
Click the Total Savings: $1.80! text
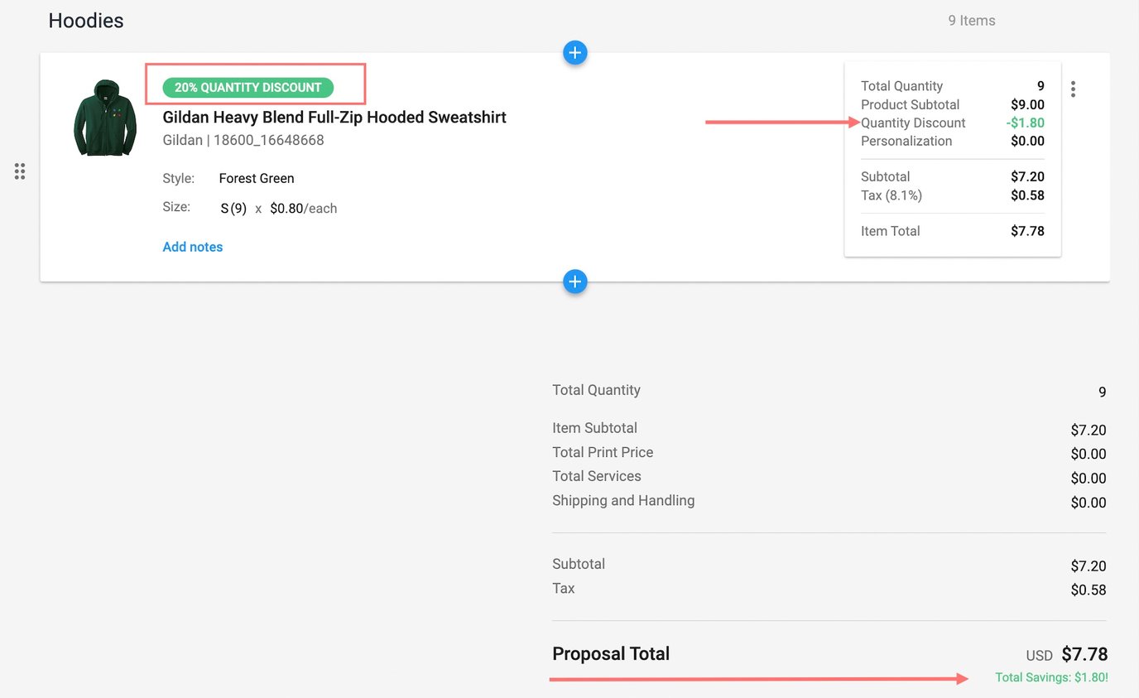point(1050,677)
